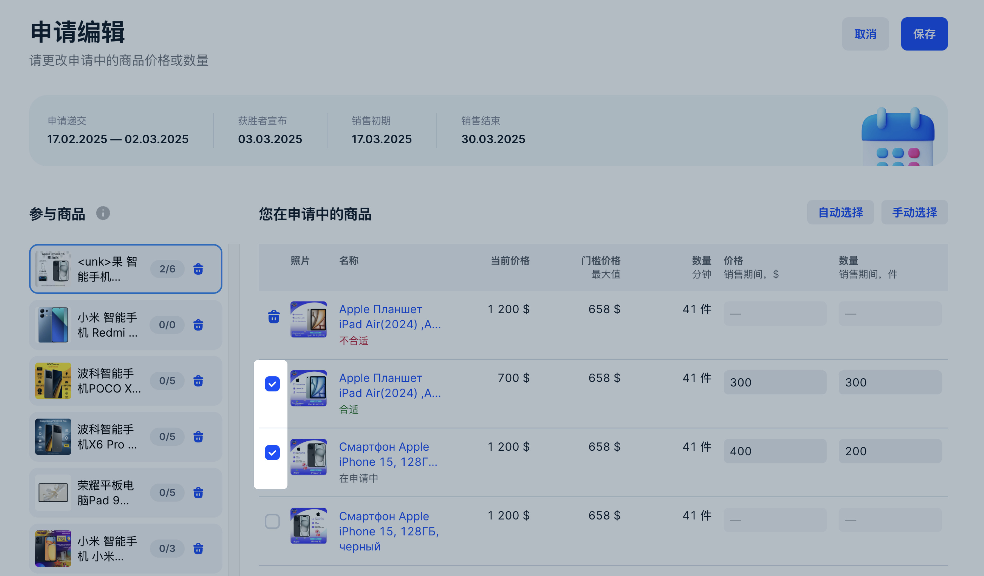The image size is (984, 576).
Task: Click price field showing 400
Action: pos(775,451)
